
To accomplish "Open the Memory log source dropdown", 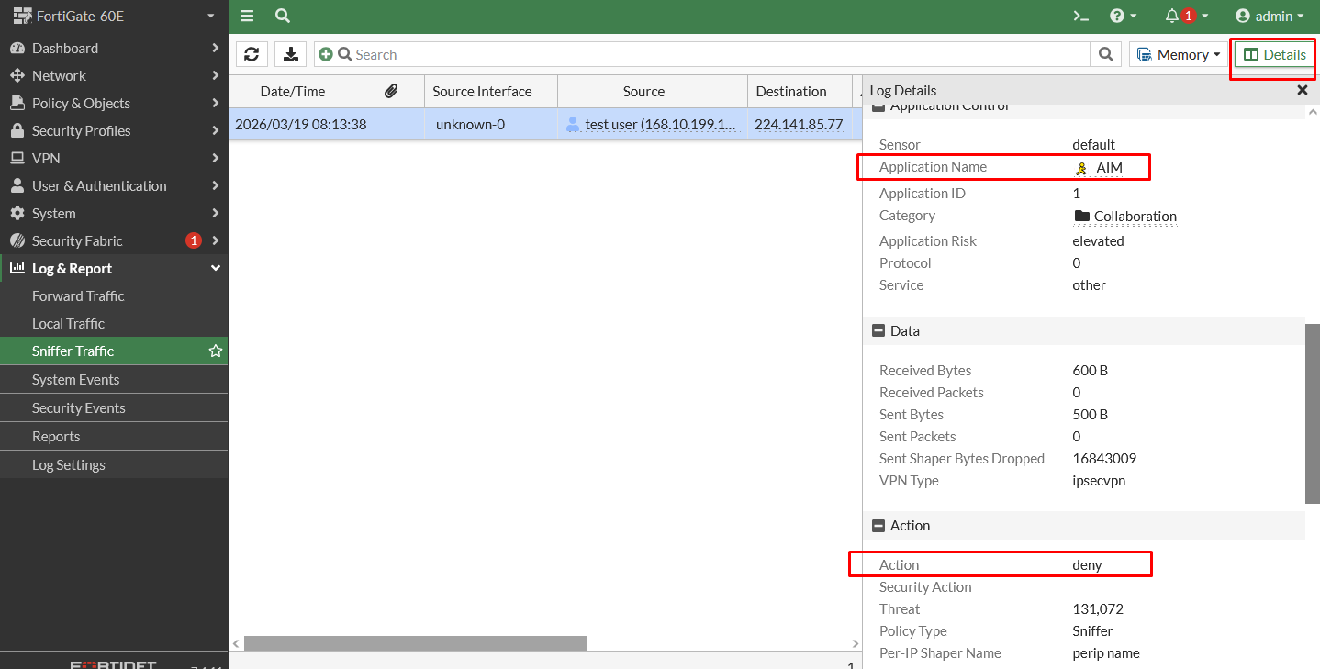I will point(1179,54).
